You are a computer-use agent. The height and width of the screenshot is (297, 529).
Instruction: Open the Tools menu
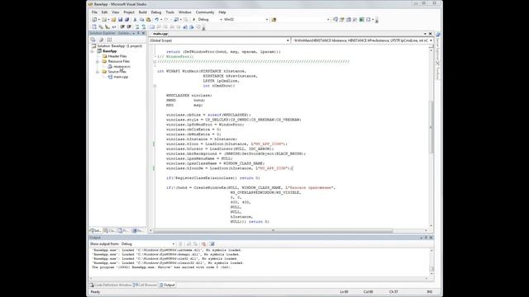coord(170,12)
